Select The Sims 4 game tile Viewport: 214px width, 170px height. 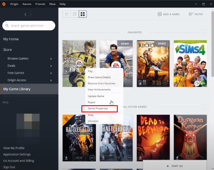[190, 63]
